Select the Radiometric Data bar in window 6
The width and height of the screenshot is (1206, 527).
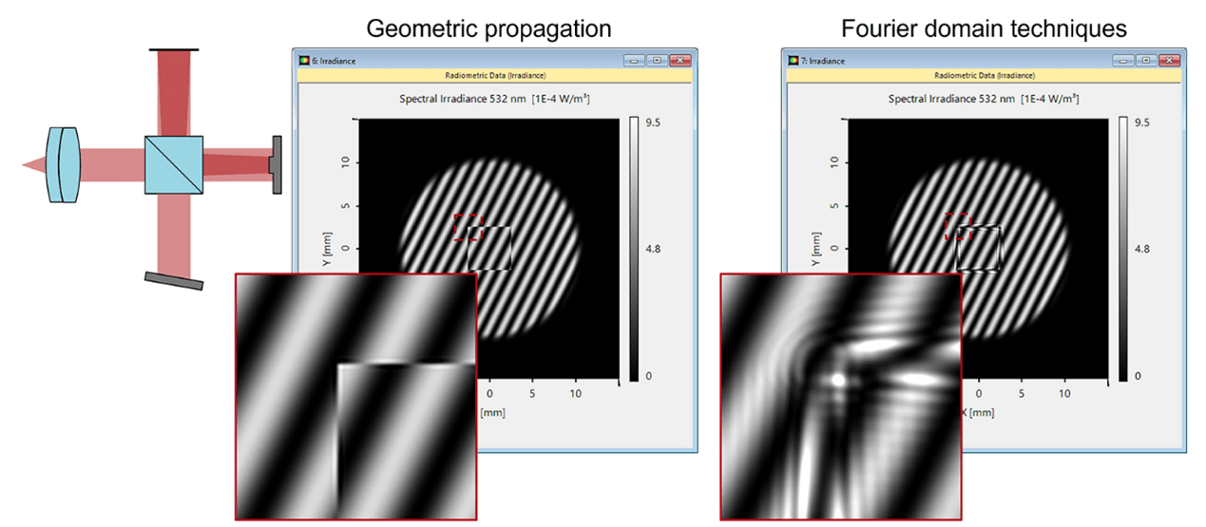click(494, 75)
